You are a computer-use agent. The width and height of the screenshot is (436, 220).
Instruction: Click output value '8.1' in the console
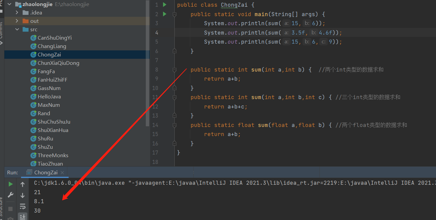pyautogui.click(x=39, y=202)
